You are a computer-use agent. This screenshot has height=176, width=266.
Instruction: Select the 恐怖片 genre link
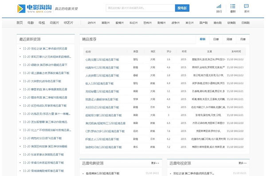point(148,23)
